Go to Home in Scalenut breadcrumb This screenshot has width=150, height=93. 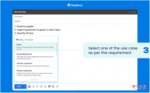click(21, 40)
